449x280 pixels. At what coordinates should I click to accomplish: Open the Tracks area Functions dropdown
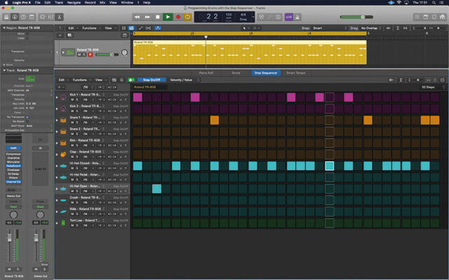pyautogui.click(x=91, y=28)
